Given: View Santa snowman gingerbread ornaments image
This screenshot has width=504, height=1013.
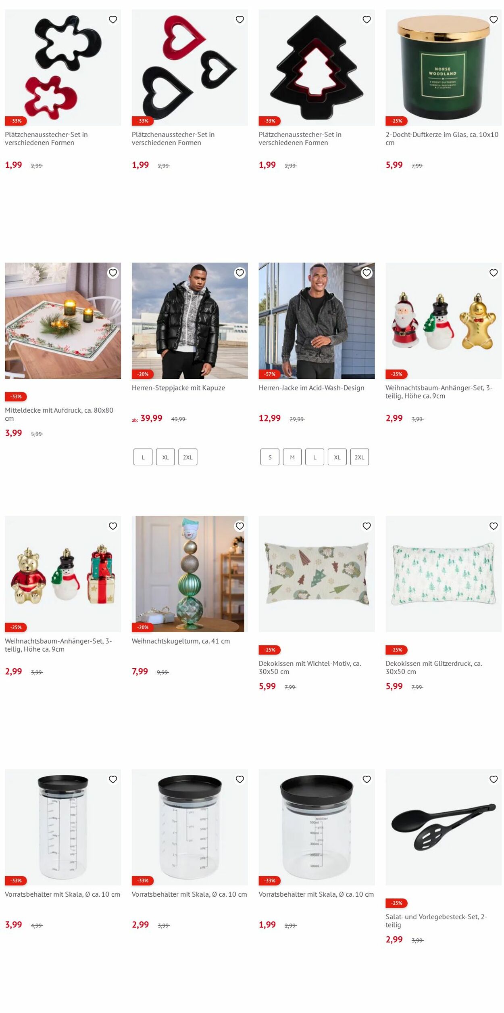Looking at the screenshot, I should [444, 321].
